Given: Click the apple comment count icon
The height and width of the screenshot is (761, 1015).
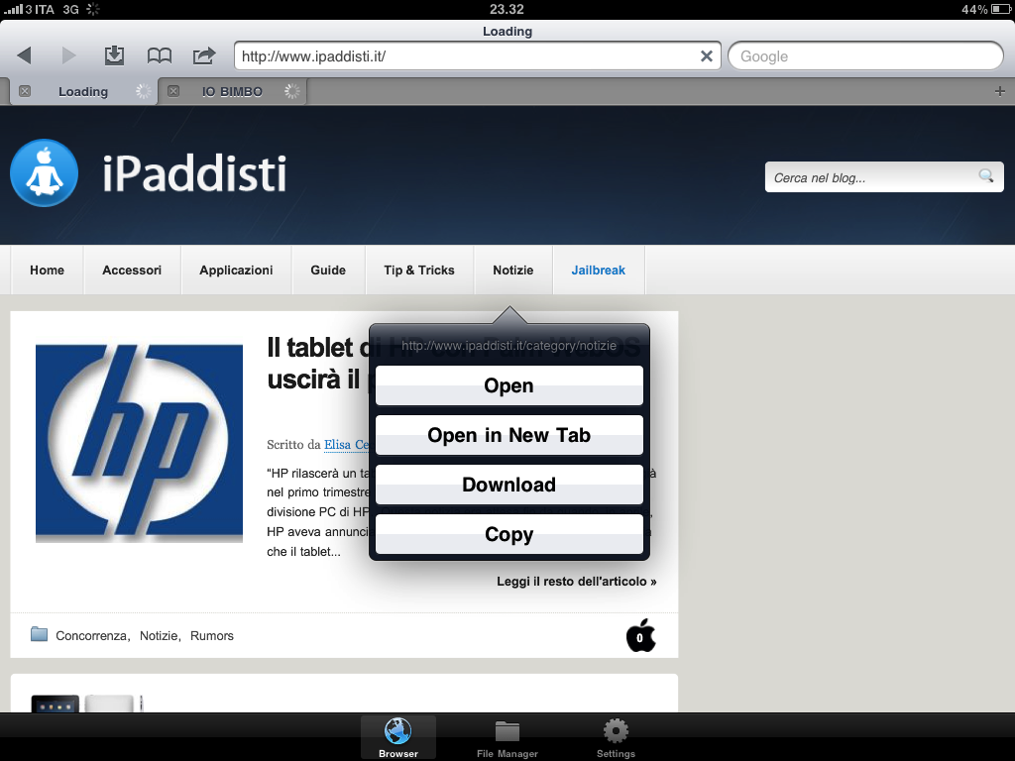Looking at the screenshot, I should click(x=640, y=635).
